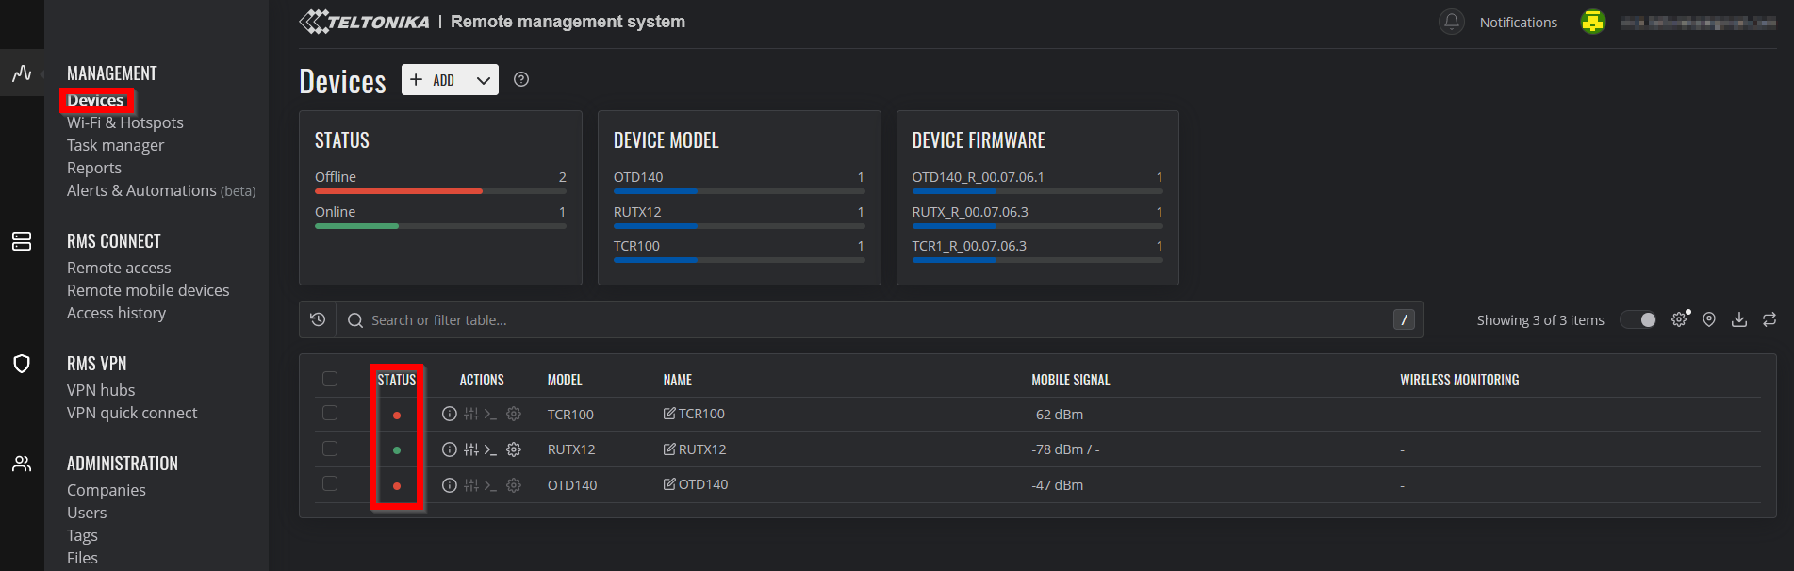Open RMS Connect sidebar icon

[22, 241]
